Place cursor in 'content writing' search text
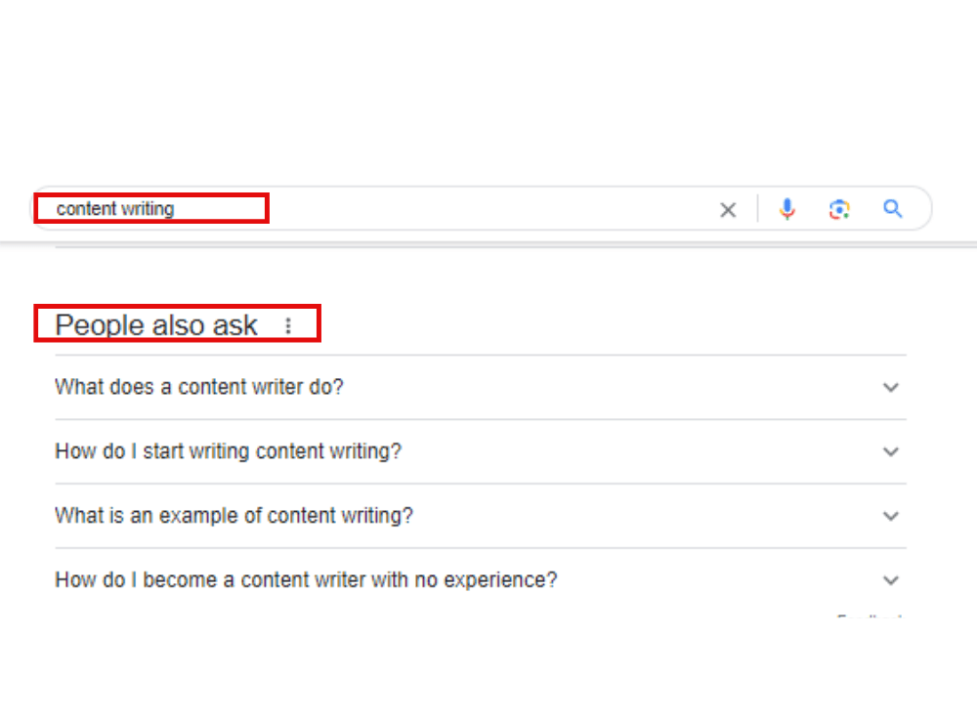The image size is (977, 721). pos(115,209)
